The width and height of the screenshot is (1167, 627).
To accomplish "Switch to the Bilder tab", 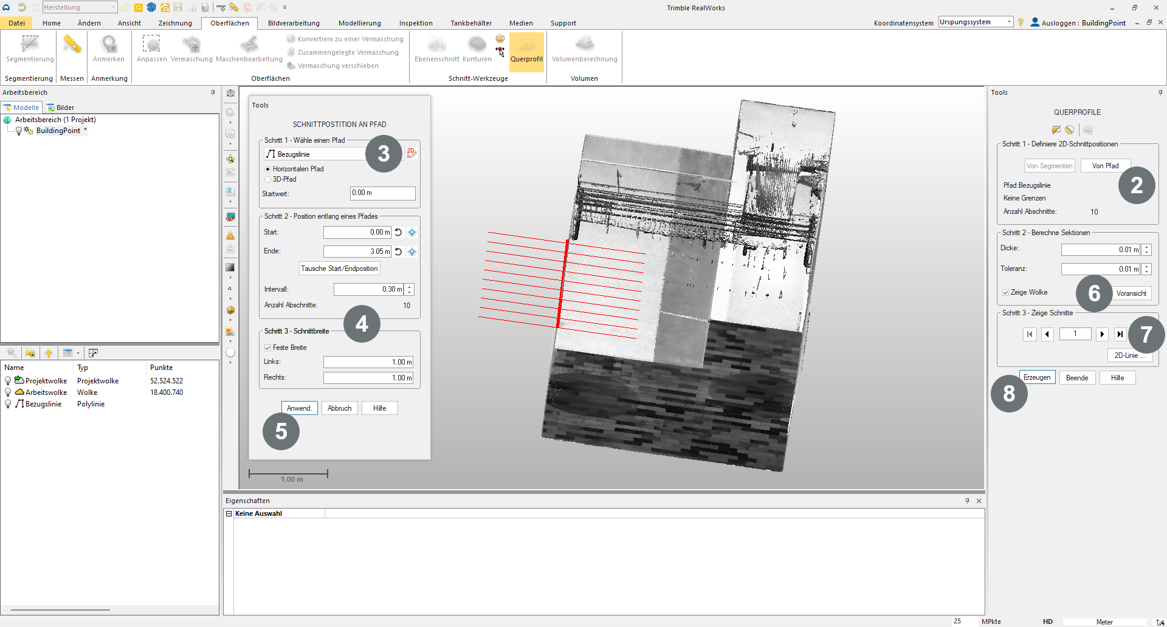I will coord(61,108).
